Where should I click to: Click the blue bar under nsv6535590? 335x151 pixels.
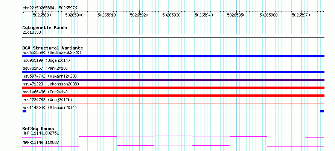(x=173, y=56)
